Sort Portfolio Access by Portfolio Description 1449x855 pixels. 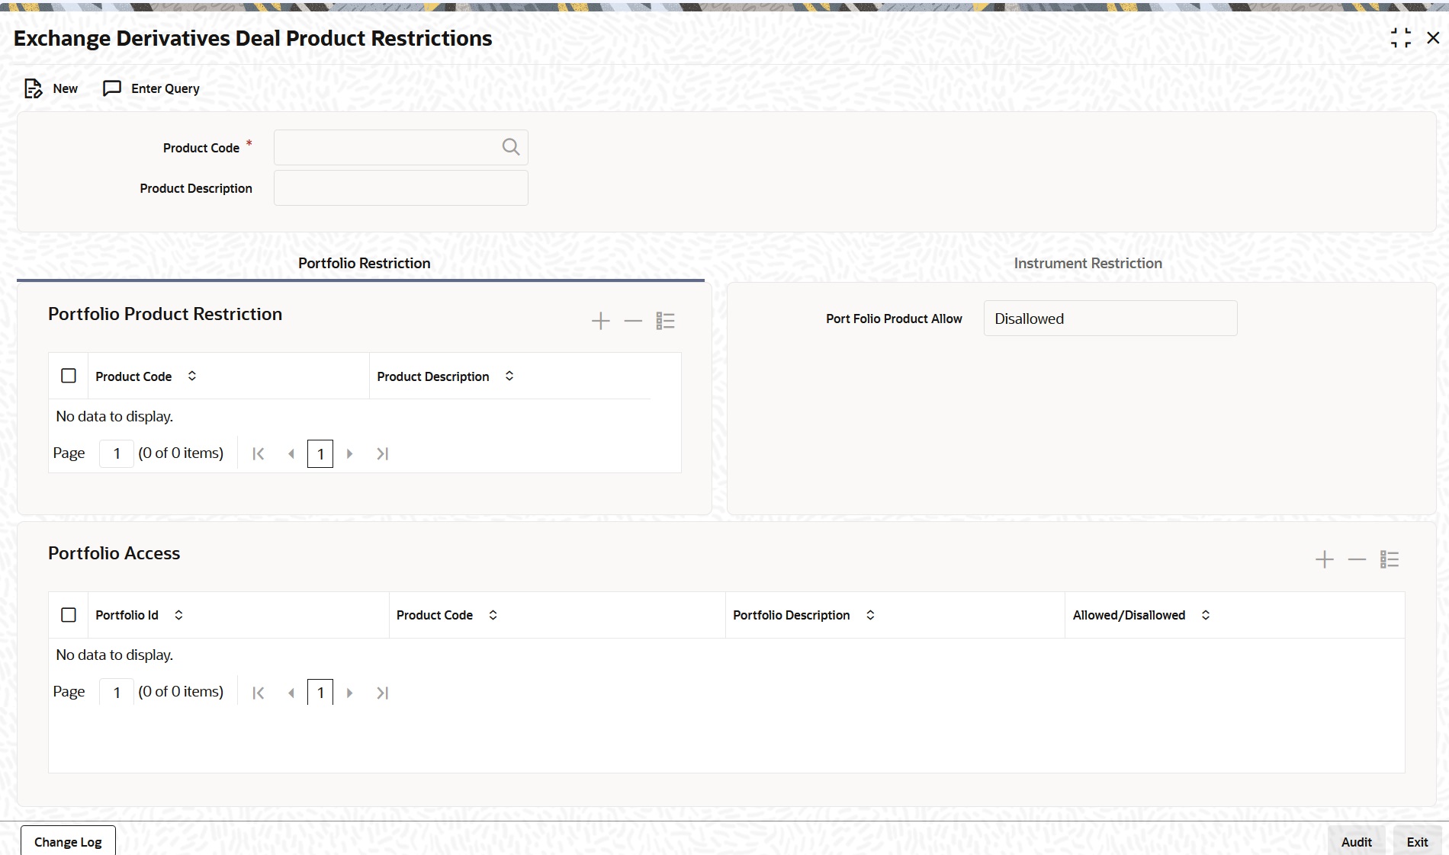tap(870, 615)
